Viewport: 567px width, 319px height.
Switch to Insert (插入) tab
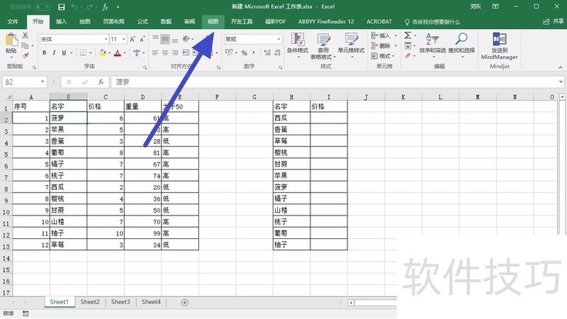[61, 22]
